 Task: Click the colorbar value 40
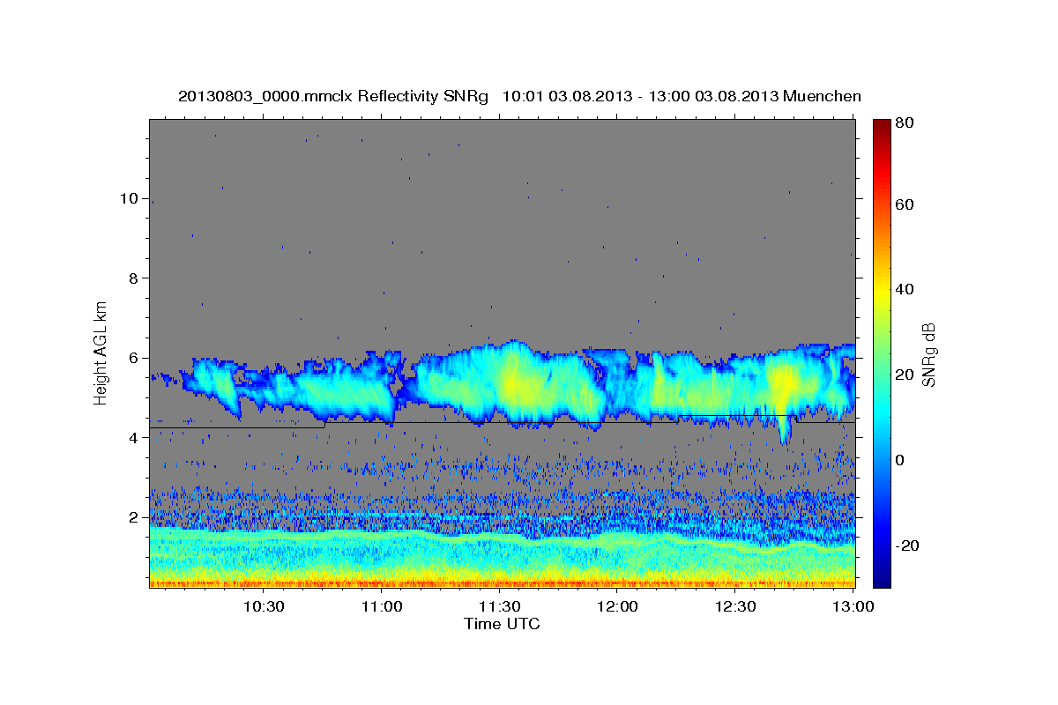[904, 289]
